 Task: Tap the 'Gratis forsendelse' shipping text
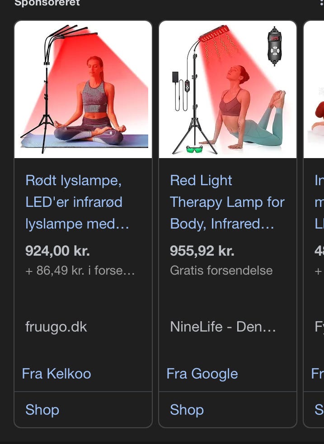coord(221,271)
